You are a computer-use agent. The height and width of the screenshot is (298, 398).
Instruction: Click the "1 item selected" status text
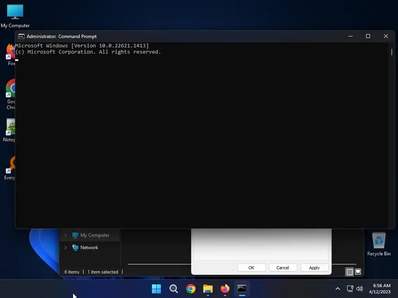tap(103, 272)
